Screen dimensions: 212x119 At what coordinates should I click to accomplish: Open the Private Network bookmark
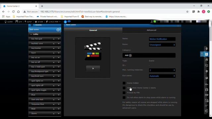coord(47,17)
